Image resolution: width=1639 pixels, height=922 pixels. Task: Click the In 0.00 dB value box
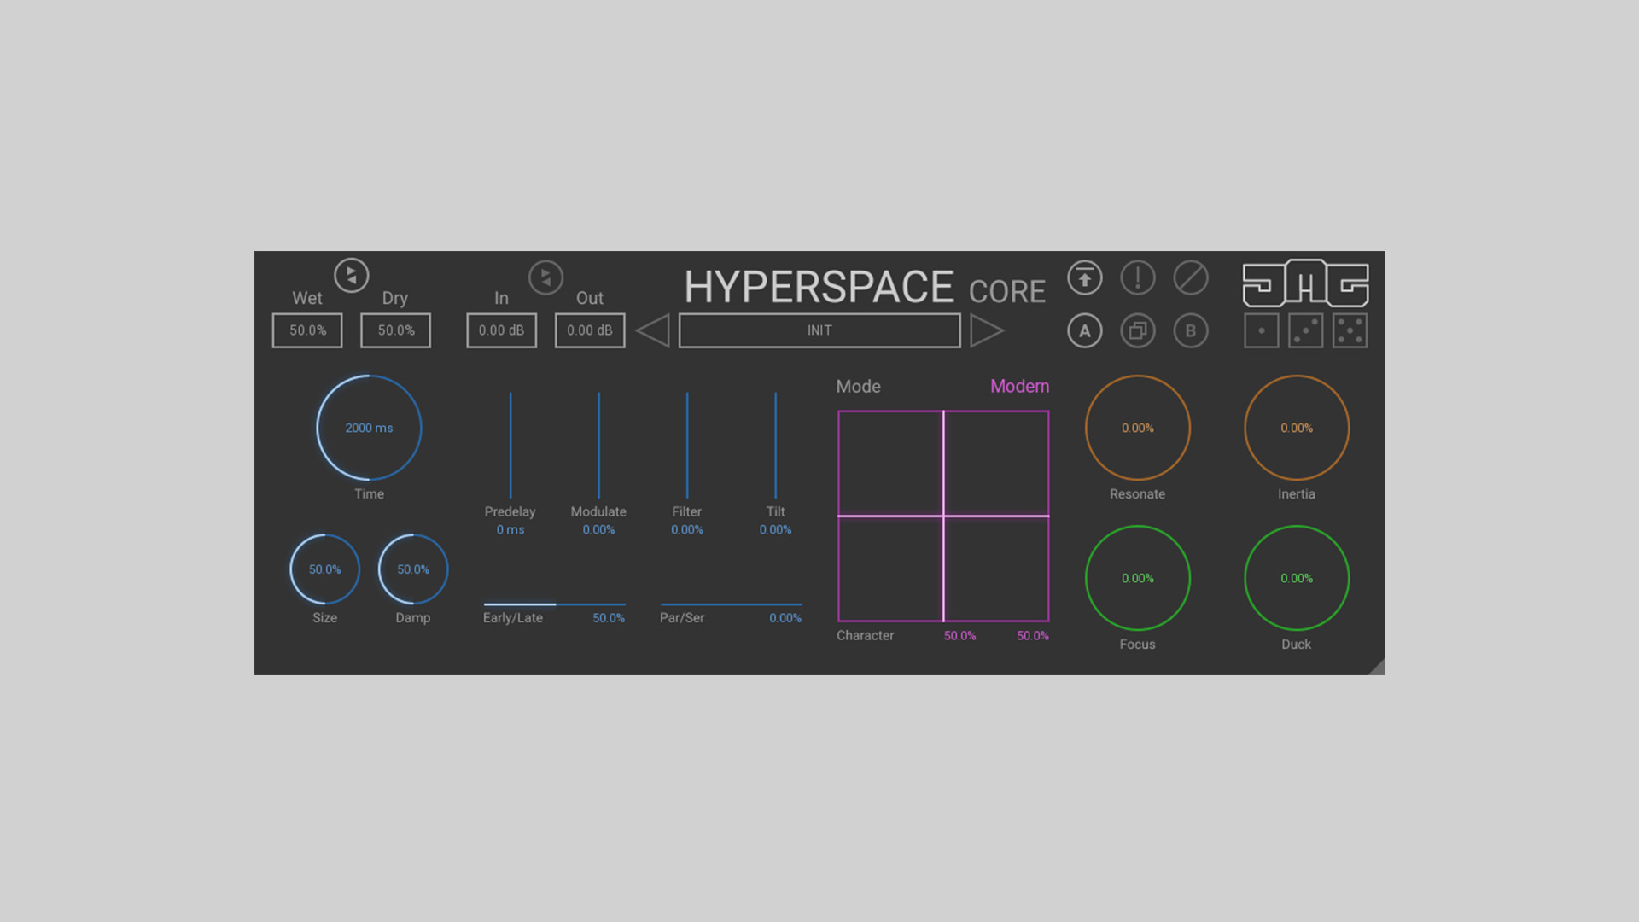point(502,330)
